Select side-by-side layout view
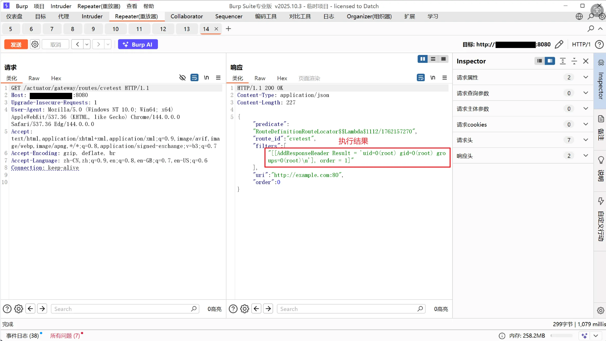The width and height of the screenshot is (606, 341). pyautogui.click(x=422, y=59)
